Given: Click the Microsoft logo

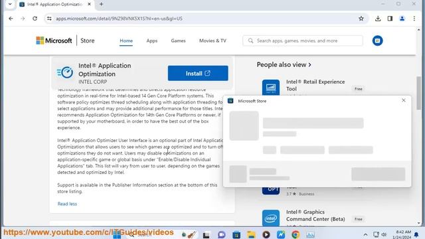Looking at the screenshot, I should pyautogui.click(x=54, y=40).
